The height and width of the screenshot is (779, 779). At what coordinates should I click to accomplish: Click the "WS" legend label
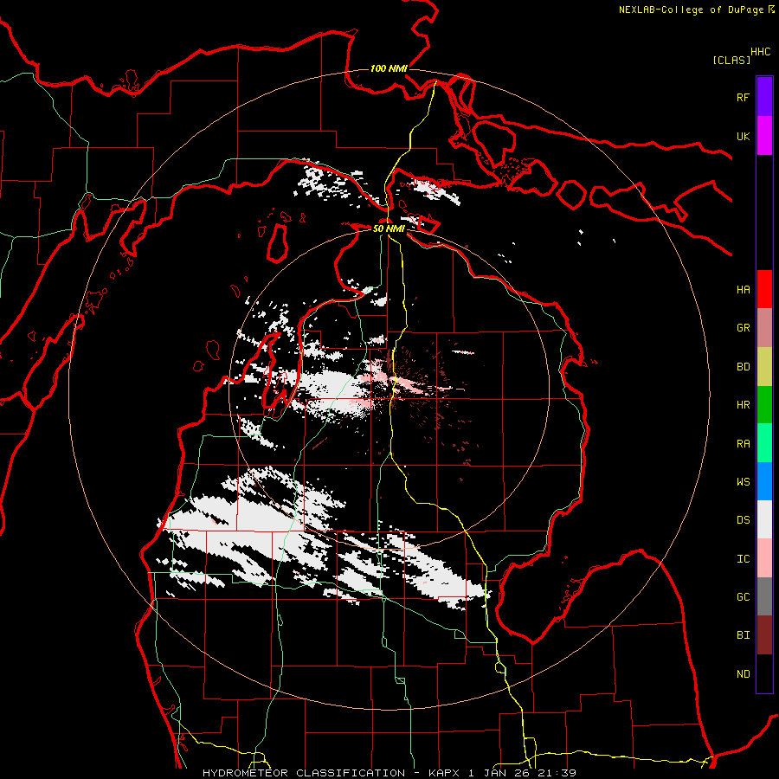(743, 482)
